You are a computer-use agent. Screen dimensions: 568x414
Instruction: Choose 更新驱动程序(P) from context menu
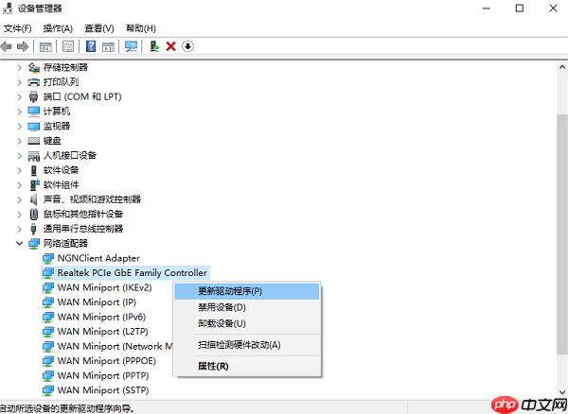(x=247, y=291)
